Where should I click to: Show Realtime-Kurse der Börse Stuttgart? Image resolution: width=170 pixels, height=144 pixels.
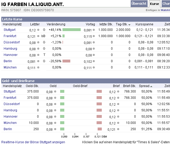point(33,142)
